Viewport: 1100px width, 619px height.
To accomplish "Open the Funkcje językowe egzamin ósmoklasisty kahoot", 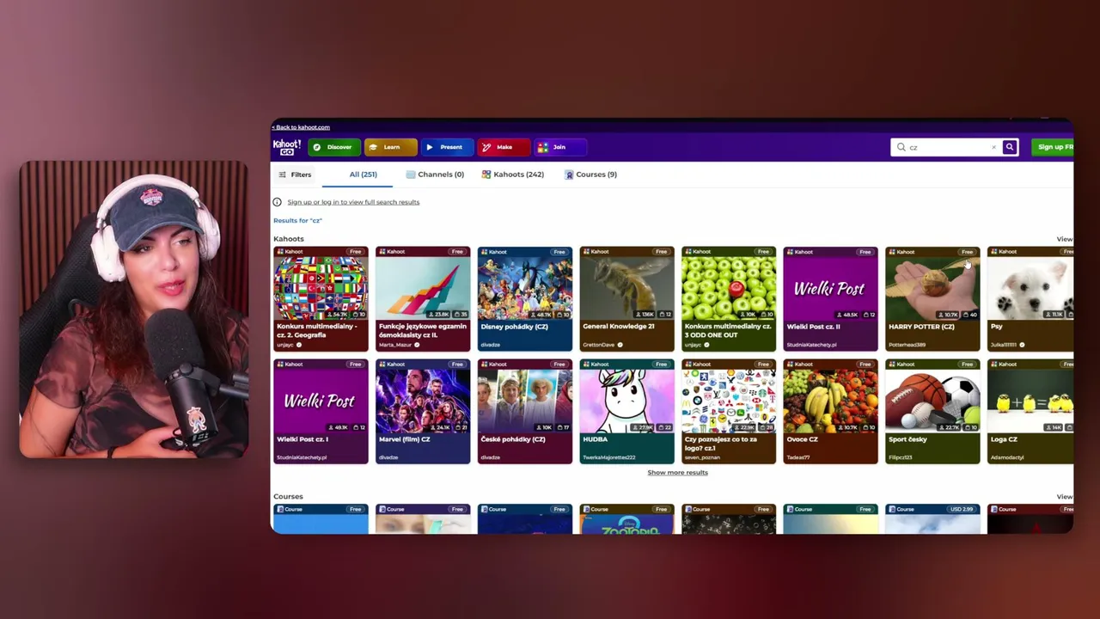I will (423, 299).
